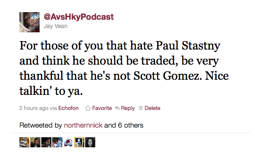Open the yellow-framed photo retweeter avatar
The width and height of the screenshot is (255, 162).
(79, 142)
